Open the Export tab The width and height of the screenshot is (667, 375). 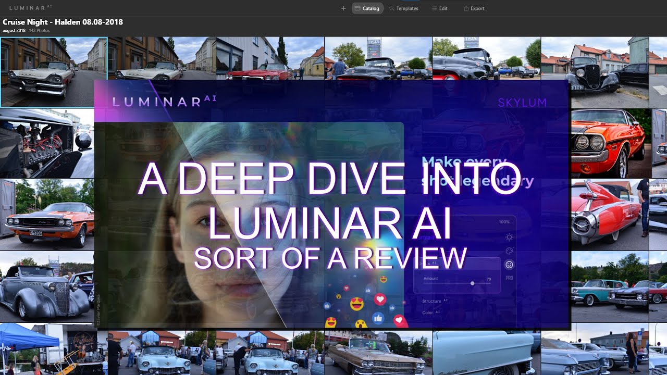(x=474, y=8)
